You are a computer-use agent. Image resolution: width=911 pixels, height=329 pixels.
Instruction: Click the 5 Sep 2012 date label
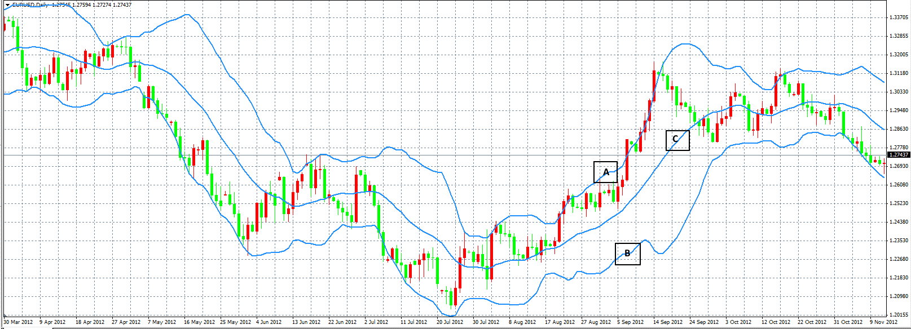631,322
